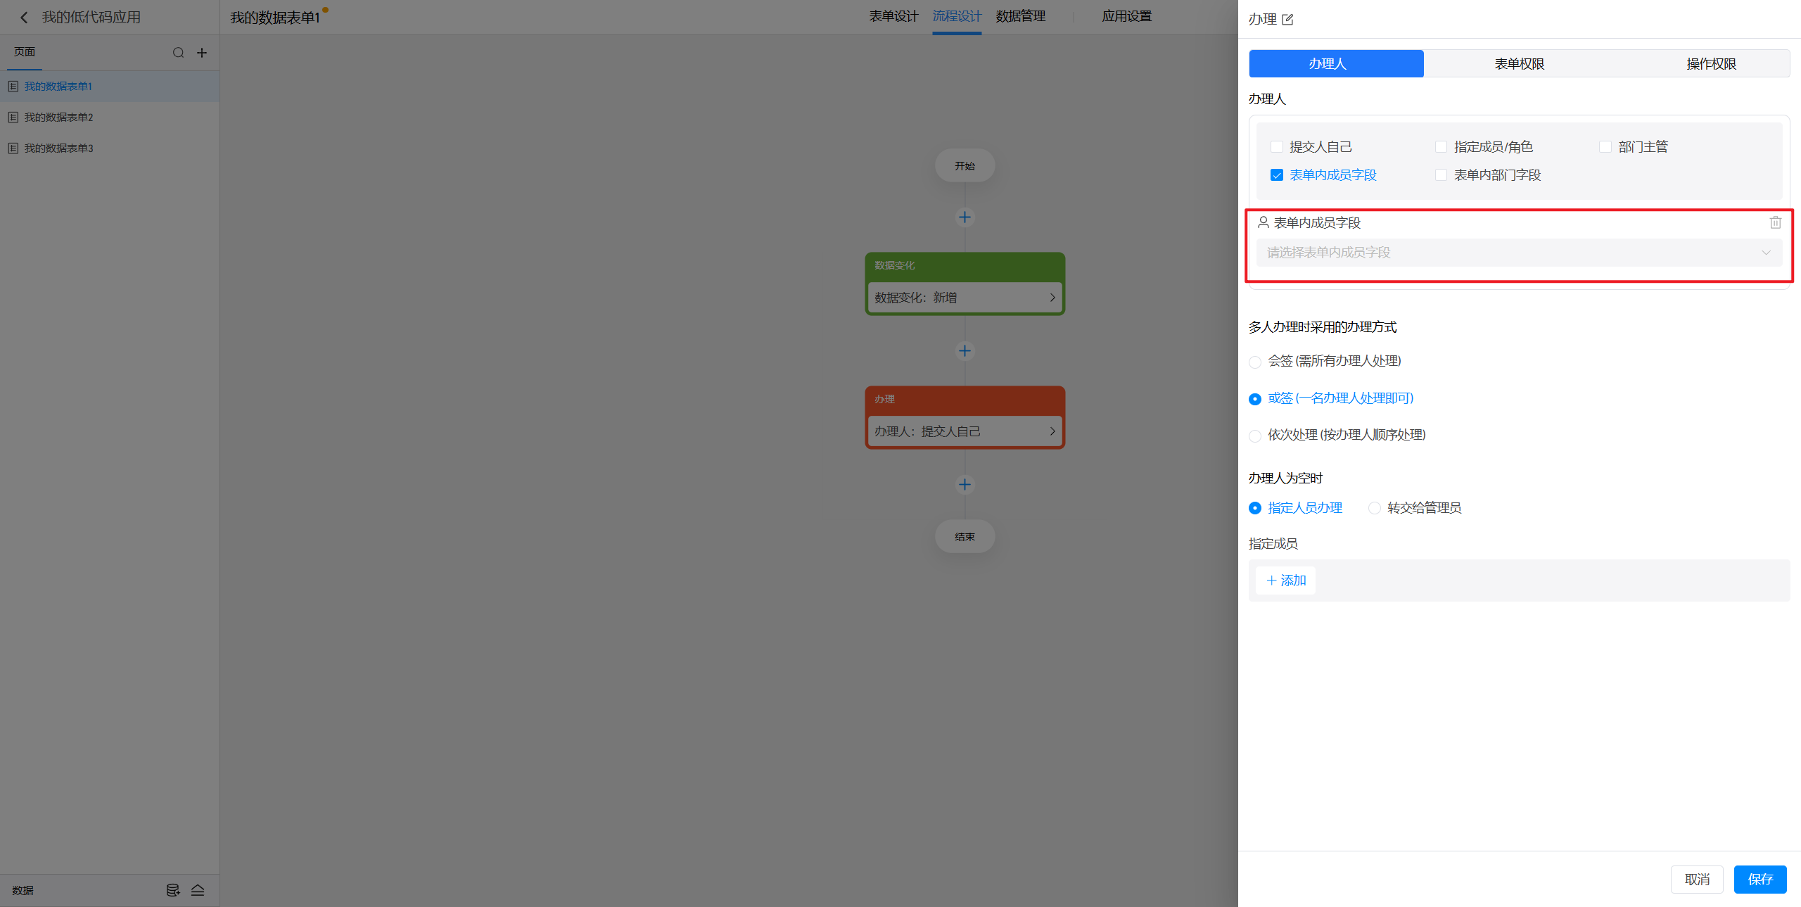The height and width of the screenshot is (907, 1801).
Task: Click the edit icon next to 办理 title
Action: point(1287,20)
